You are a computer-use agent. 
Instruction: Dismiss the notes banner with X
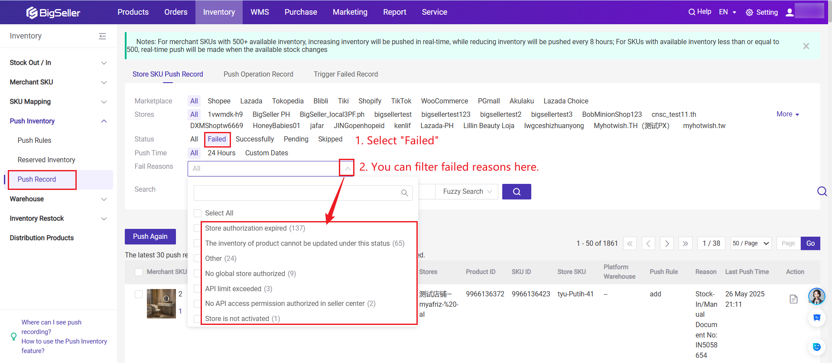pyautogui.click(x=806, y=46)
